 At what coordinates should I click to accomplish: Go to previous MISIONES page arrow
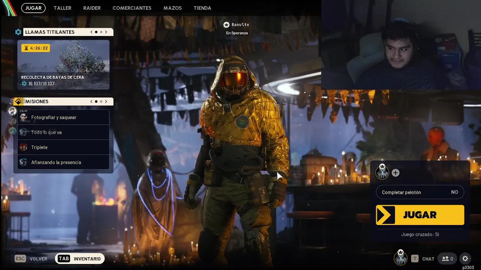point(91,102)
